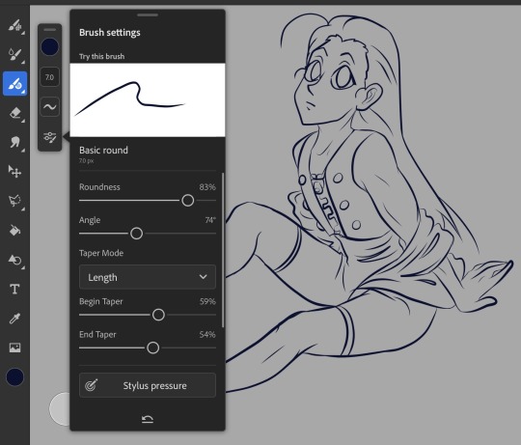
Task: Select the Eyedropper tool
Action: (14, 319)
